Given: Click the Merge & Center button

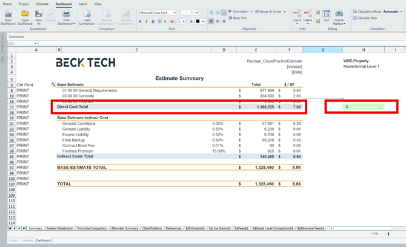Looking at the screenshot, I should point(270,12).
